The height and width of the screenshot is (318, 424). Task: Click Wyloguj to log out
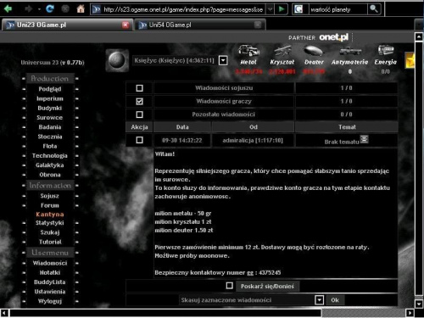pyautogui.click(x=50, y=301)
